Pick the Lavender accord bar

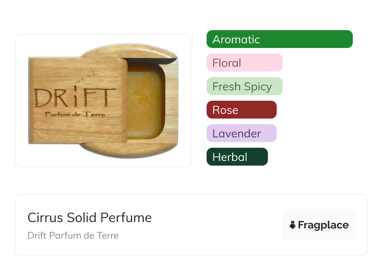[241, 133]
